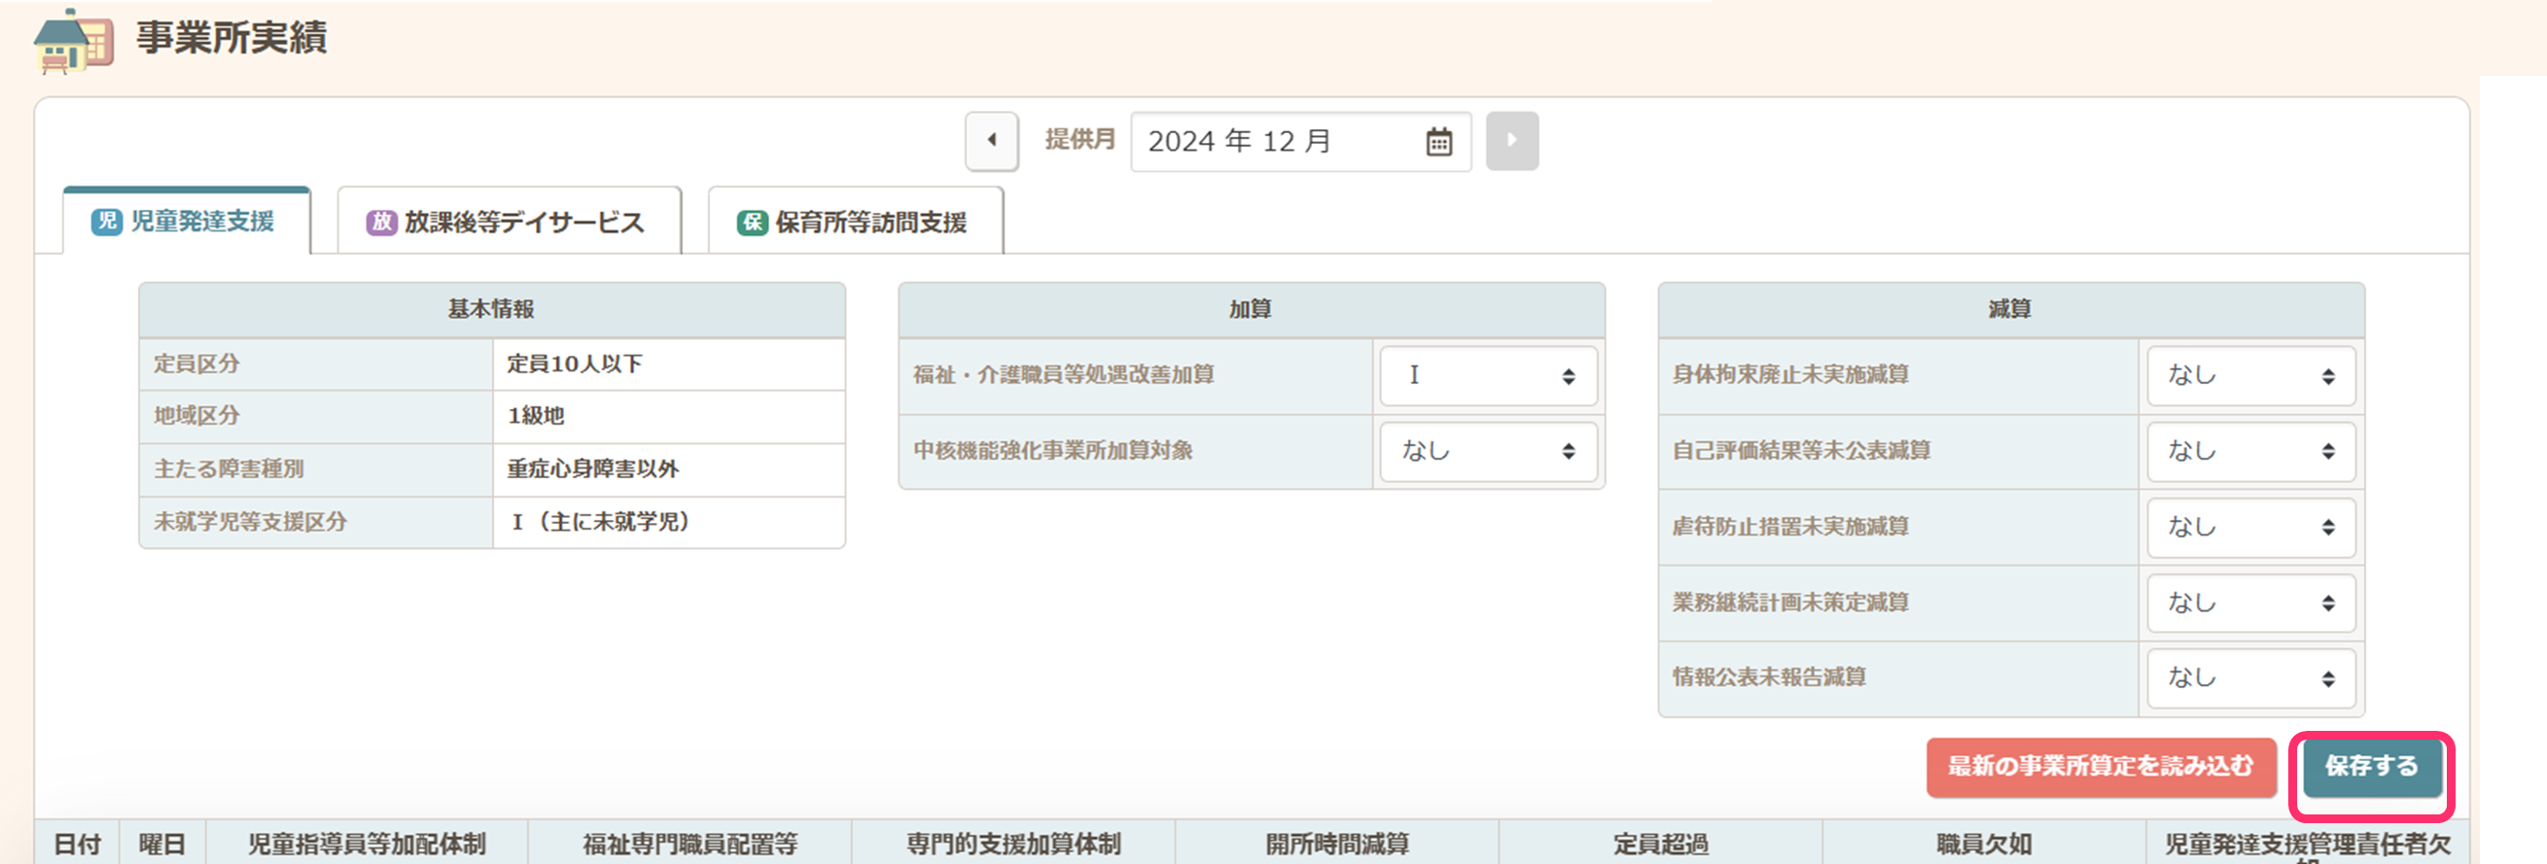Click the green 保 badge icon

pos(753,223)
